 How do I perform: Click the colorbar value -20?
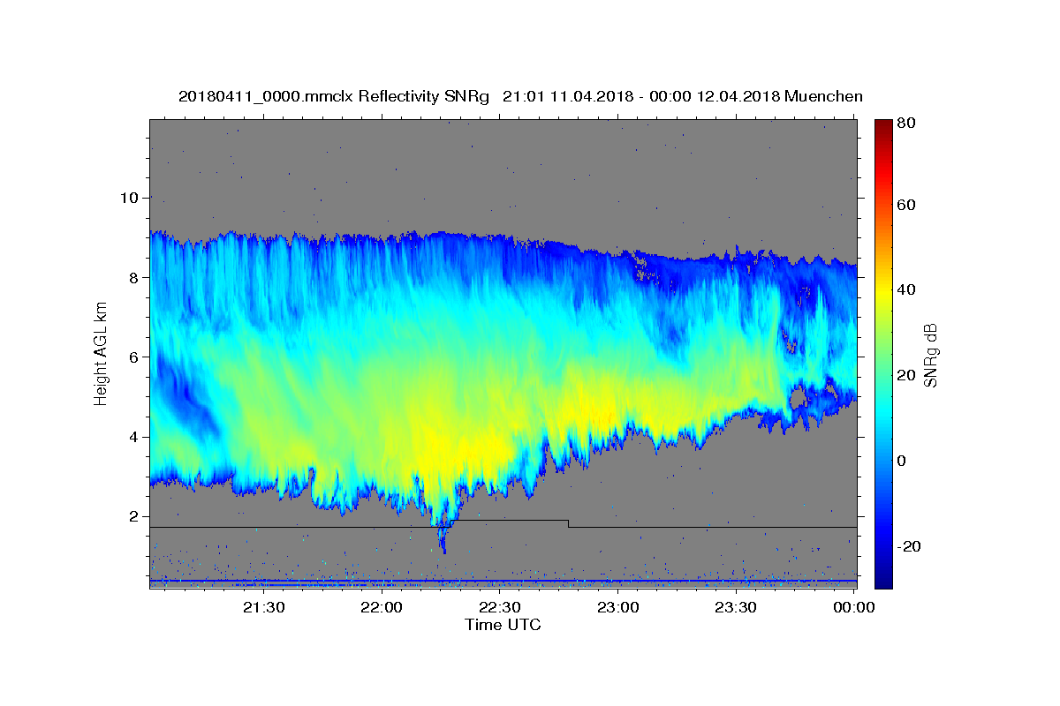coord(910,546)
